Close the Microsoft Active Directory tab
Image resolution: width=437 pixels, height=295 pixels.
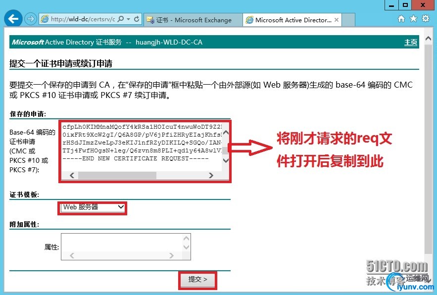[x=337, y=20]
